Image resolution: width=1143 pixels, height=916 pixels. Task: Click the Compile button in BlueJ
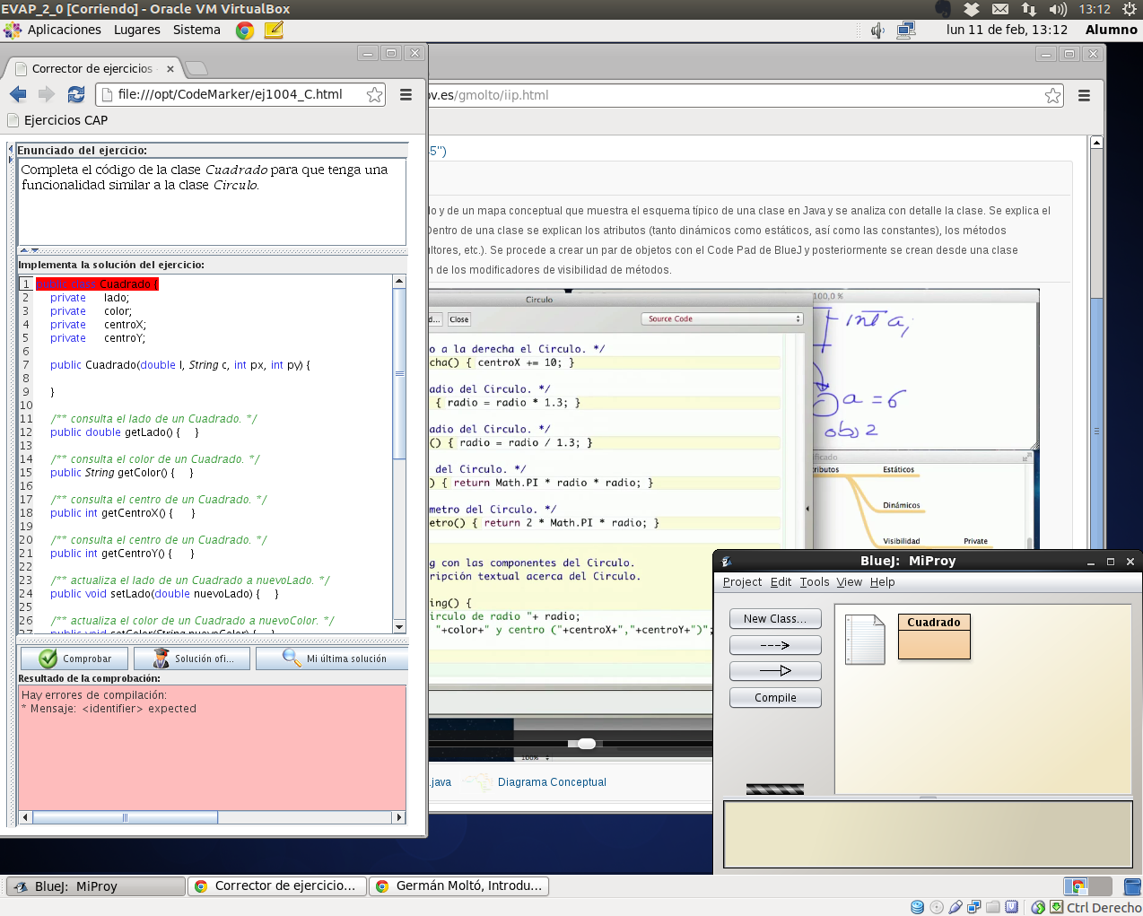[x=775, y=698]
